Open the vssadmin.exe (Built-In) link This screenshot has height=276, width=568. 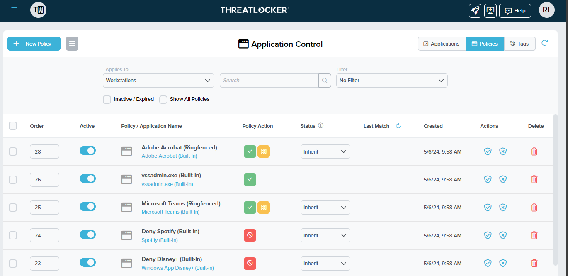coord(167,184)
